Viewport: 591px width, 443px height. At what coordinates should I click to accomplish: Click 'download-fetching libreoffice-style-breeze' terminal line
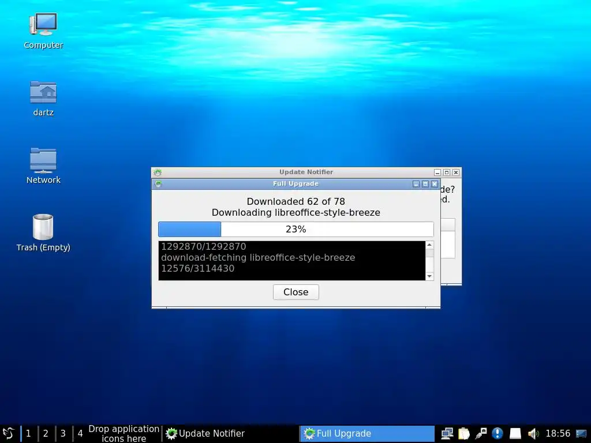click(x=258, y=258)
